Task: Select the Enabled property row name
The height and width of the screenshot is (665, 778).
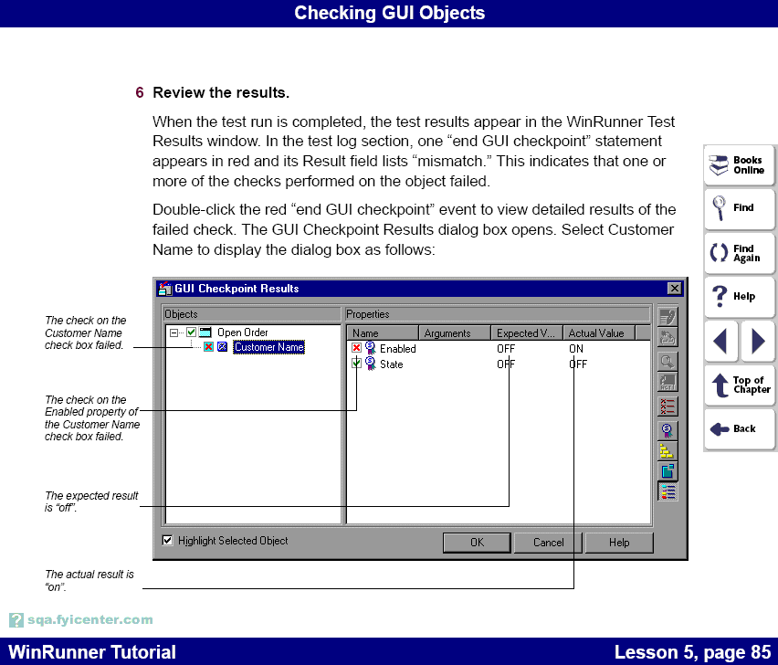Action: [398, 348]
